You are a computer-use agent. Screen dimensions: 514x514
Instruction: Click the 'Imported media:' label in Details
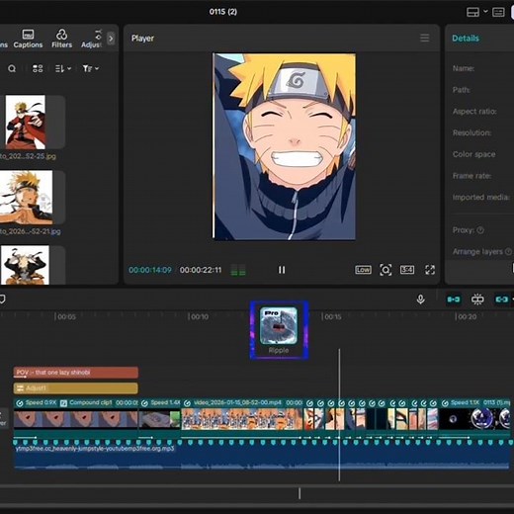(481, 197)
